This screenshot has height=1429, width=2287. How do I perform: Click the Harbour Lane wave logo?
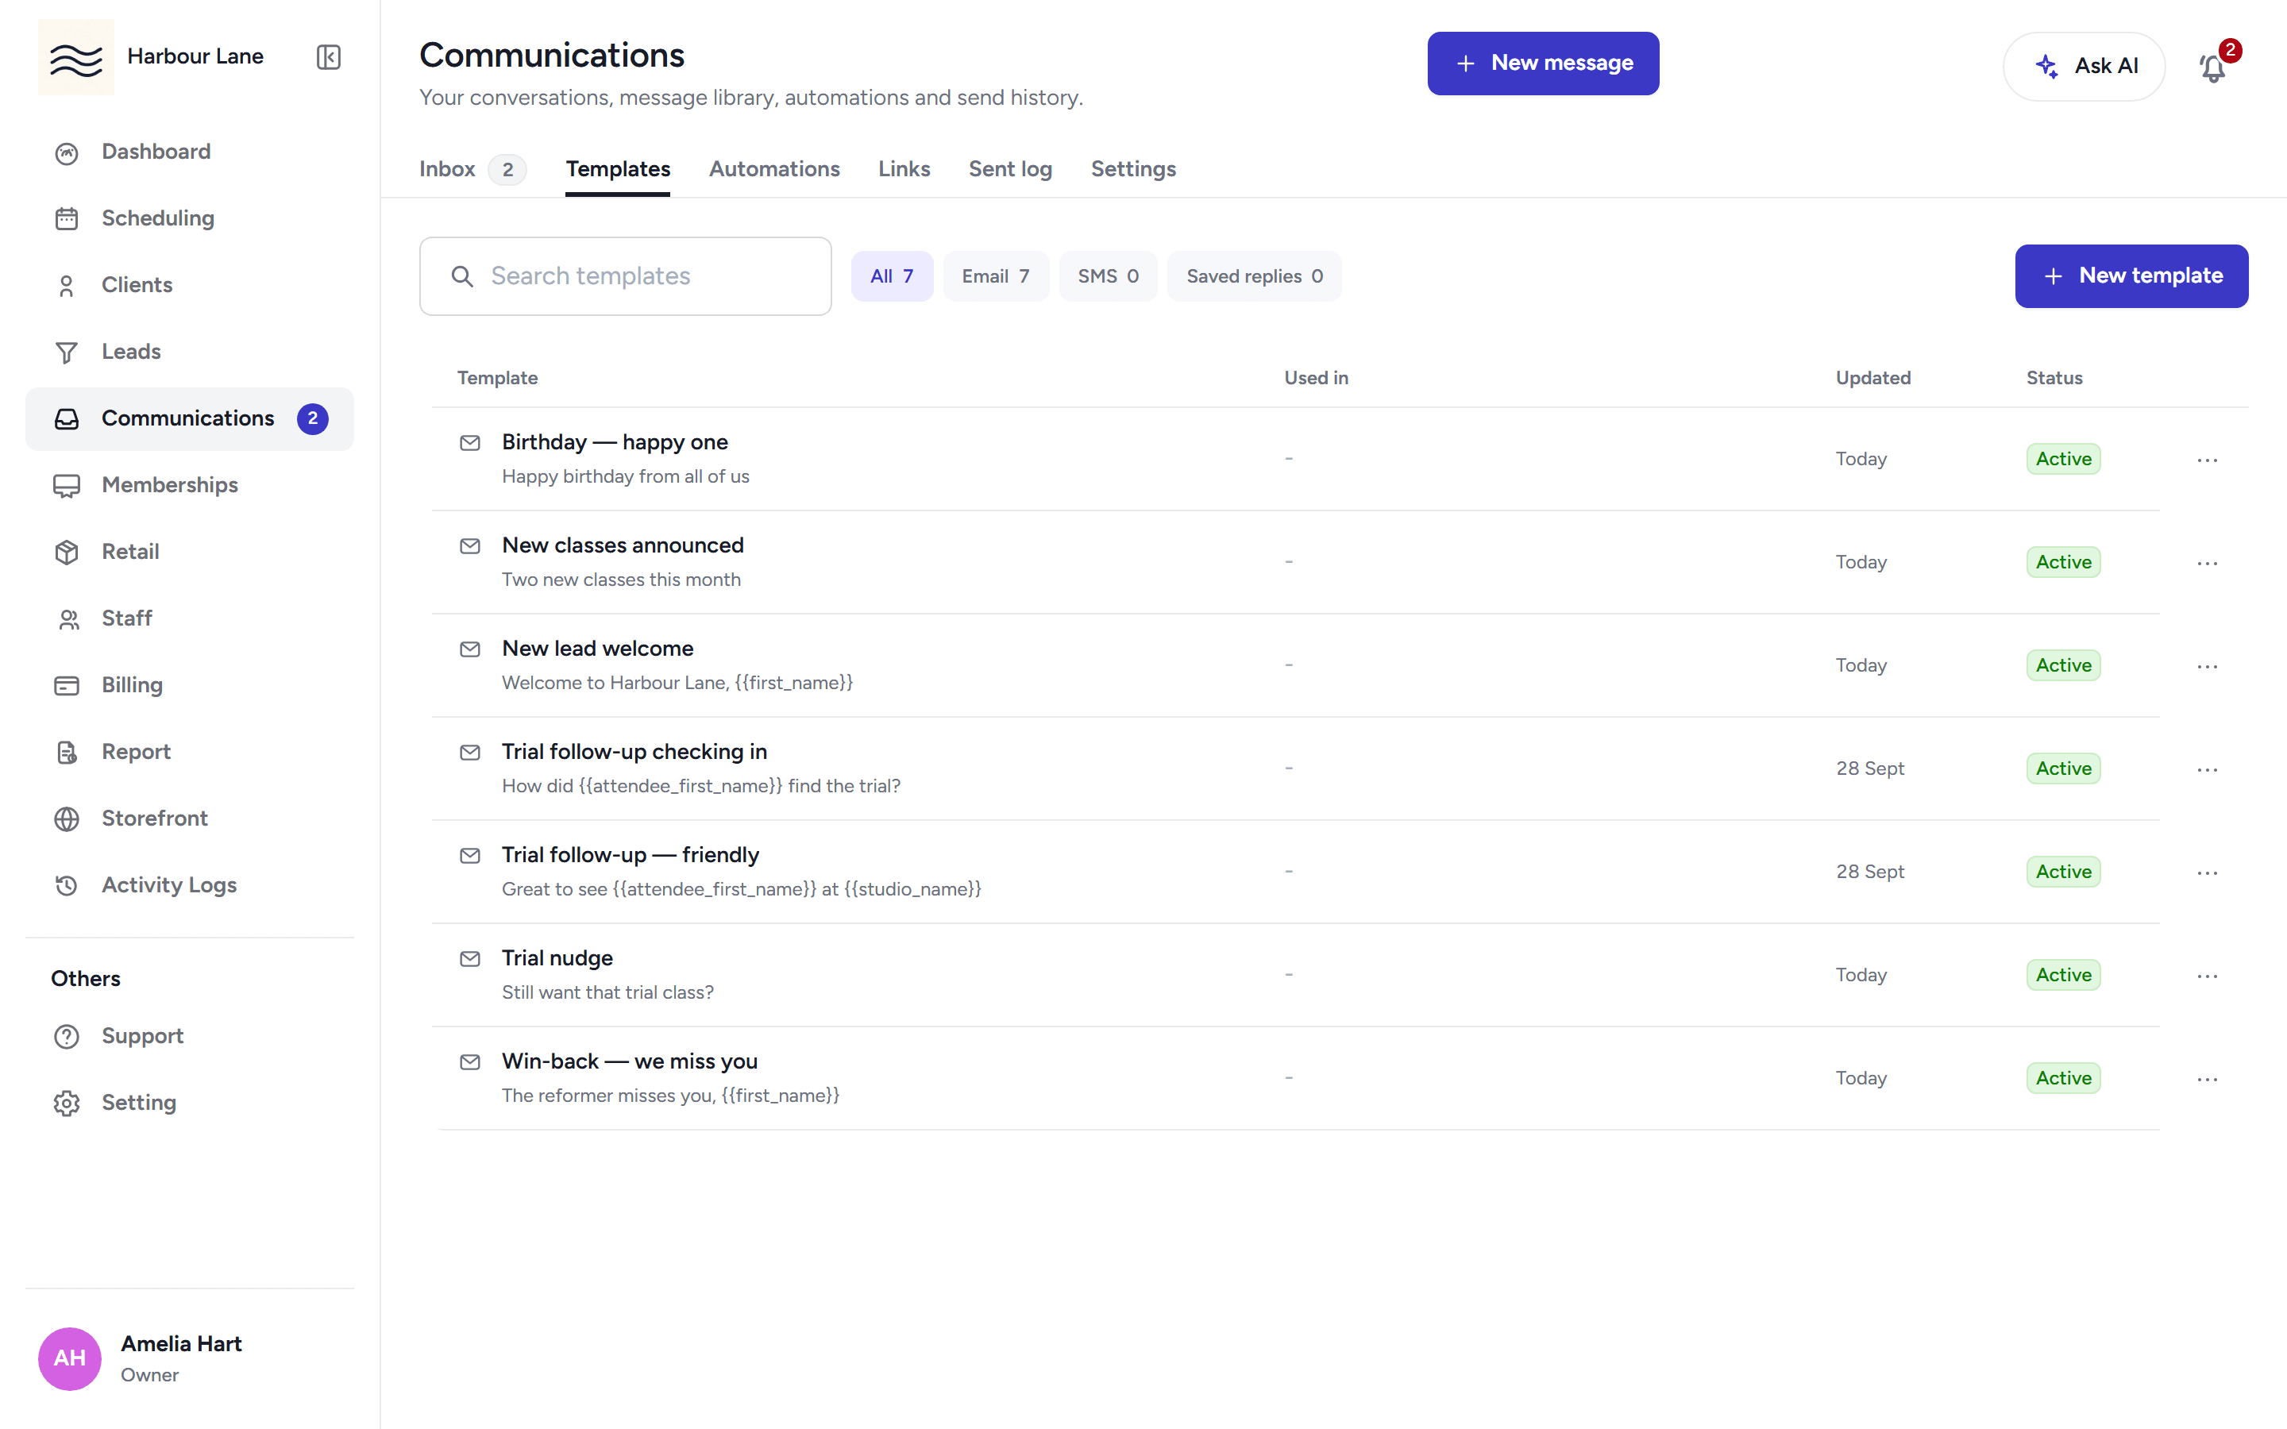click(75, 56)
